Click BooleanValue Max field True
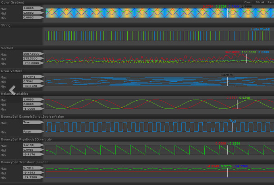 [x=33, y=123]
